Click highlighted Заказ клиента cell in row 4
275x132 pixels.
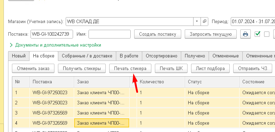coord(102,123)
